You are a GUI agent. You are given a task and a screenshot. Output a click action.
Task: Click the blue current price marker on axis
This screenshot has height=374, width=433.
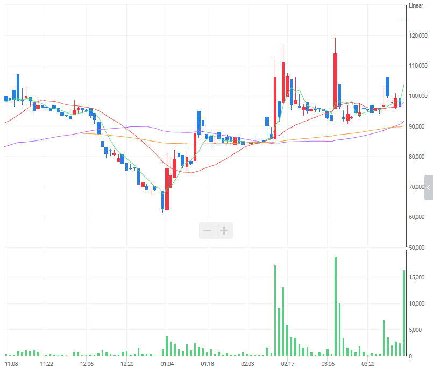(404, 19)
